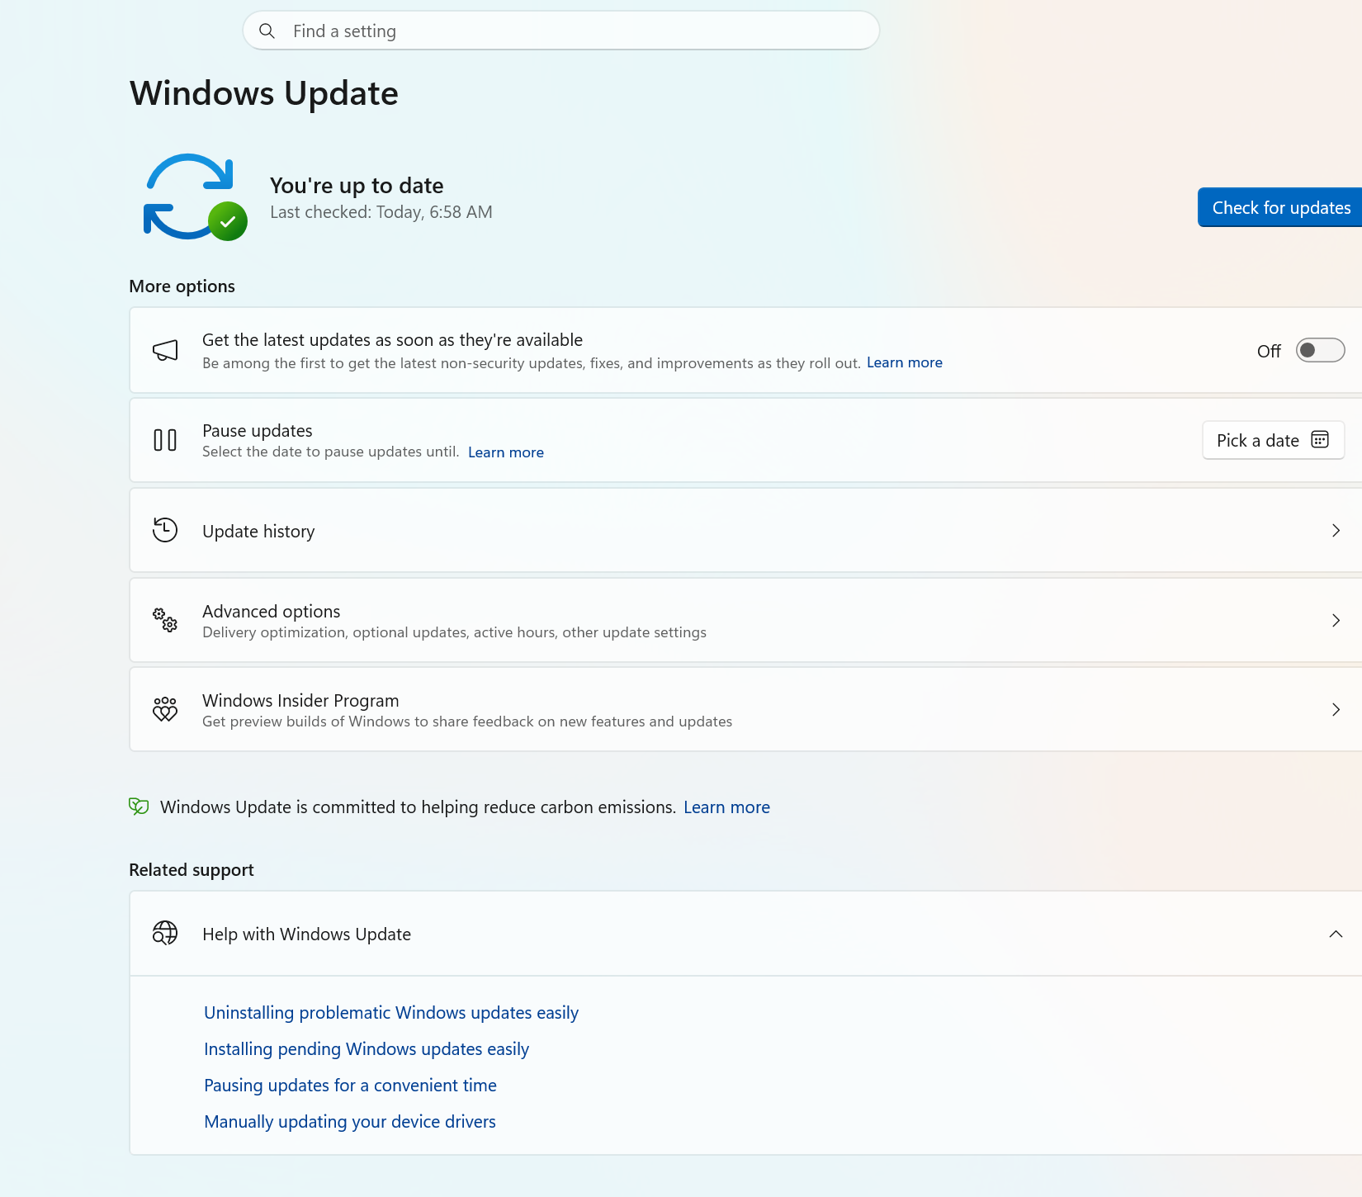Image resolution: width=1362 pixels, height=1197 pixels.
Task: Click the More options section heading
Action: (182, 286)
